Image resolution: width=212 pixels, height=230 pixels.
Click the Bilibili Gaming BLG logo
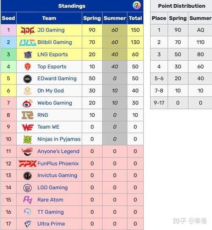(28, 42)
